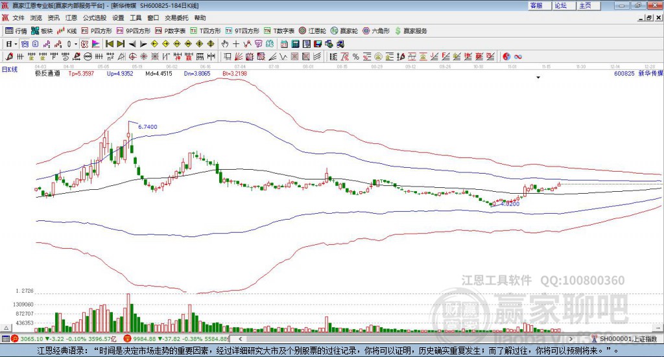Expand the candlestick style dropdown arrow
664x357 pixels.
[x=76, y=44]
